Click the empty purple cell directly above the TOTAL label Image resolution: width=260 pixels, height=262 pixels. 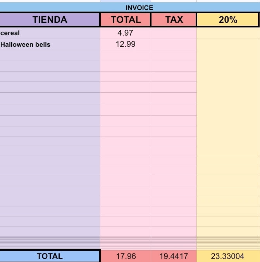click(50, 248)
